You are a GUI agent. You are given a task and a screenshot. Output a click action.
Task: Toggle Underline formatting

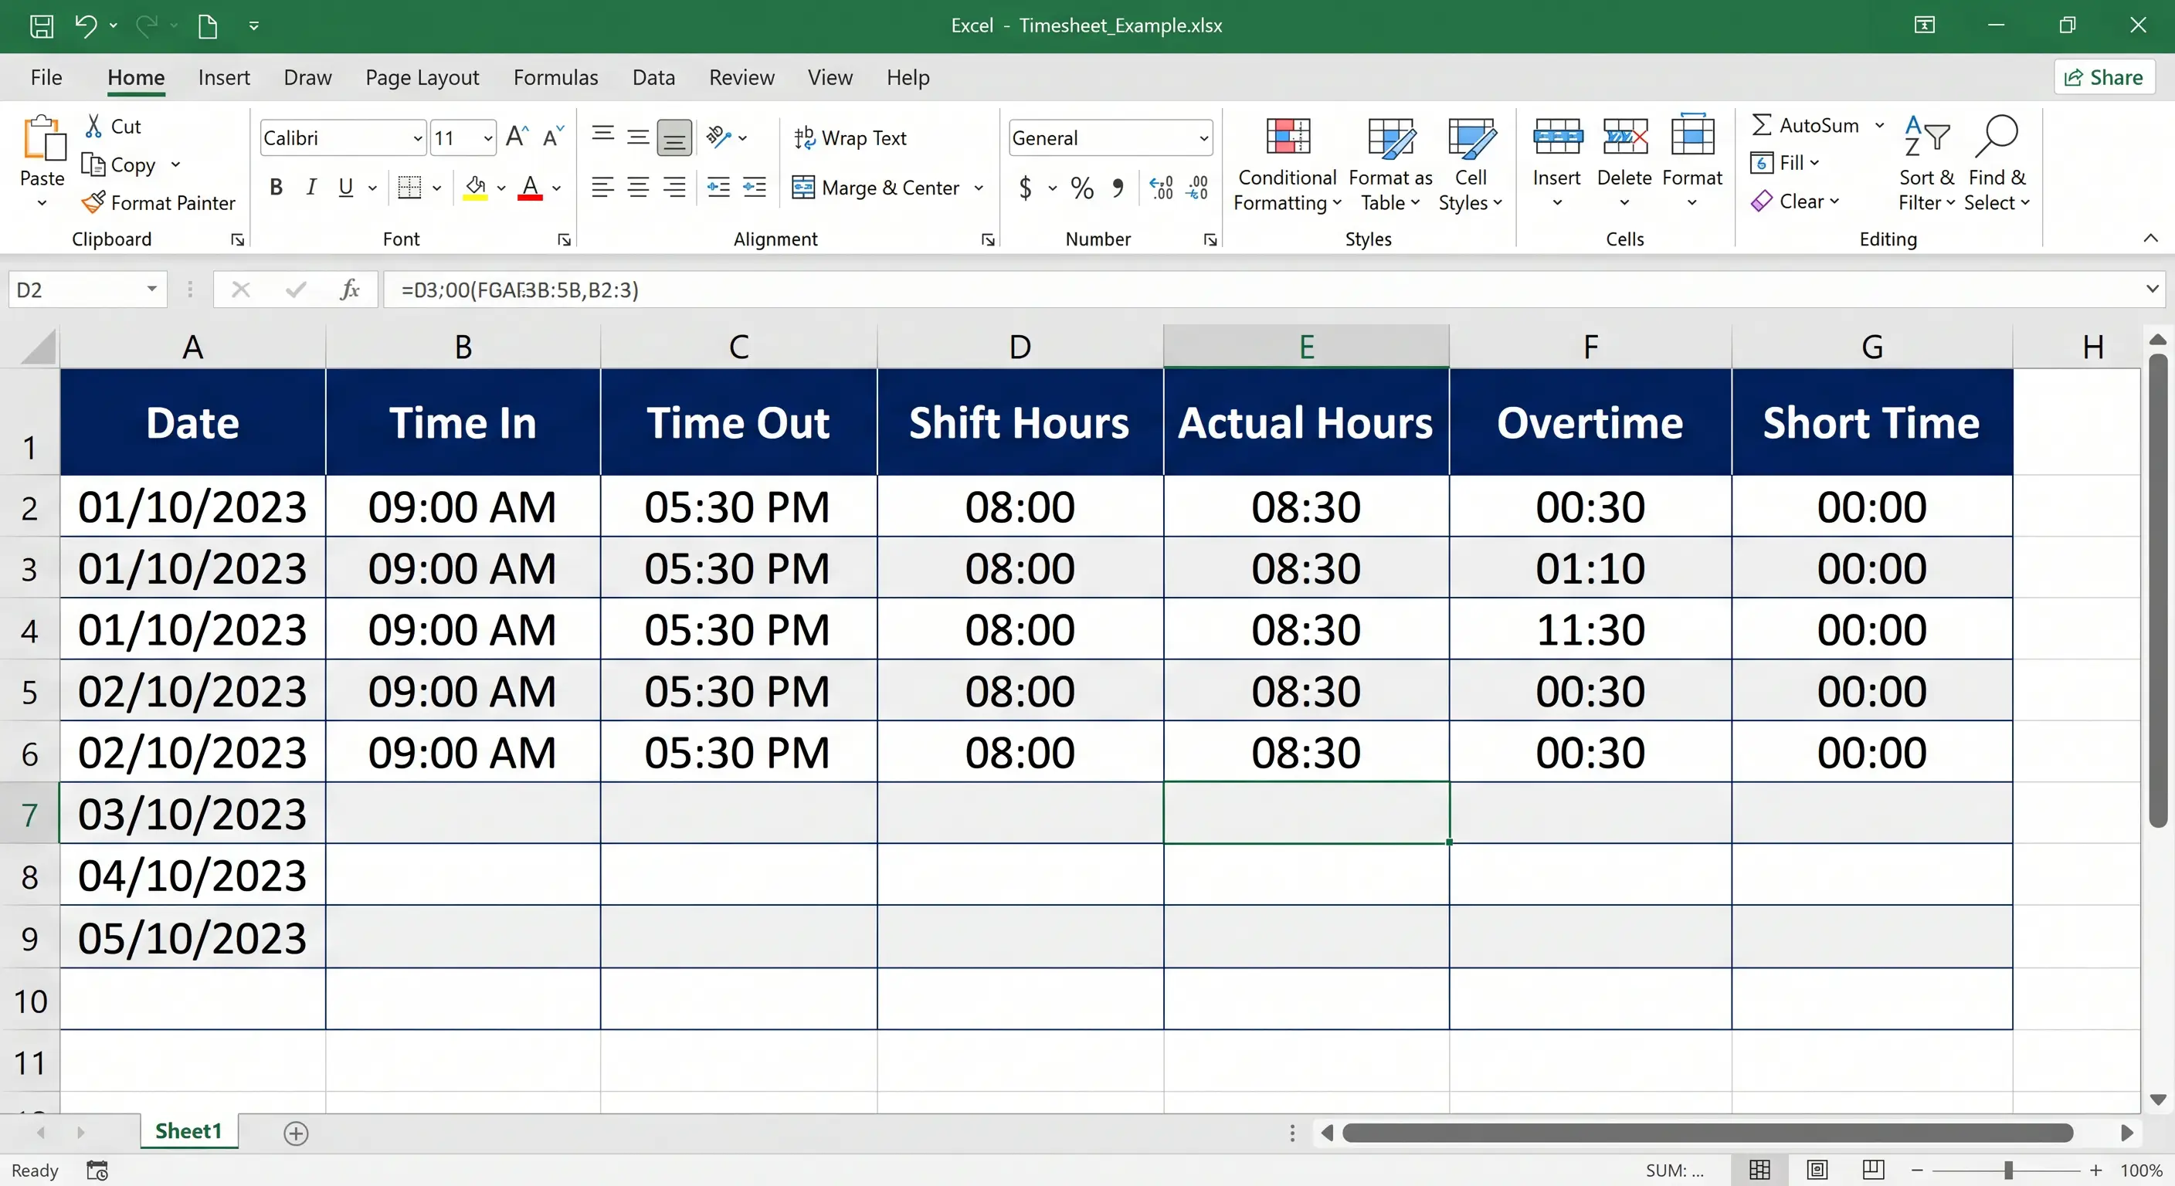tap(345, 188)
